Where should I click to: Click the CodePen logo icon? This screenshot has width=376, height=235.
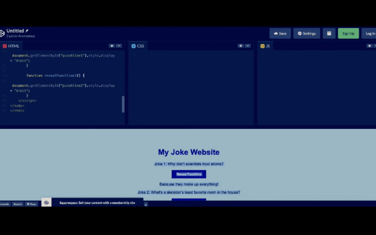click(x=2, y=33)
